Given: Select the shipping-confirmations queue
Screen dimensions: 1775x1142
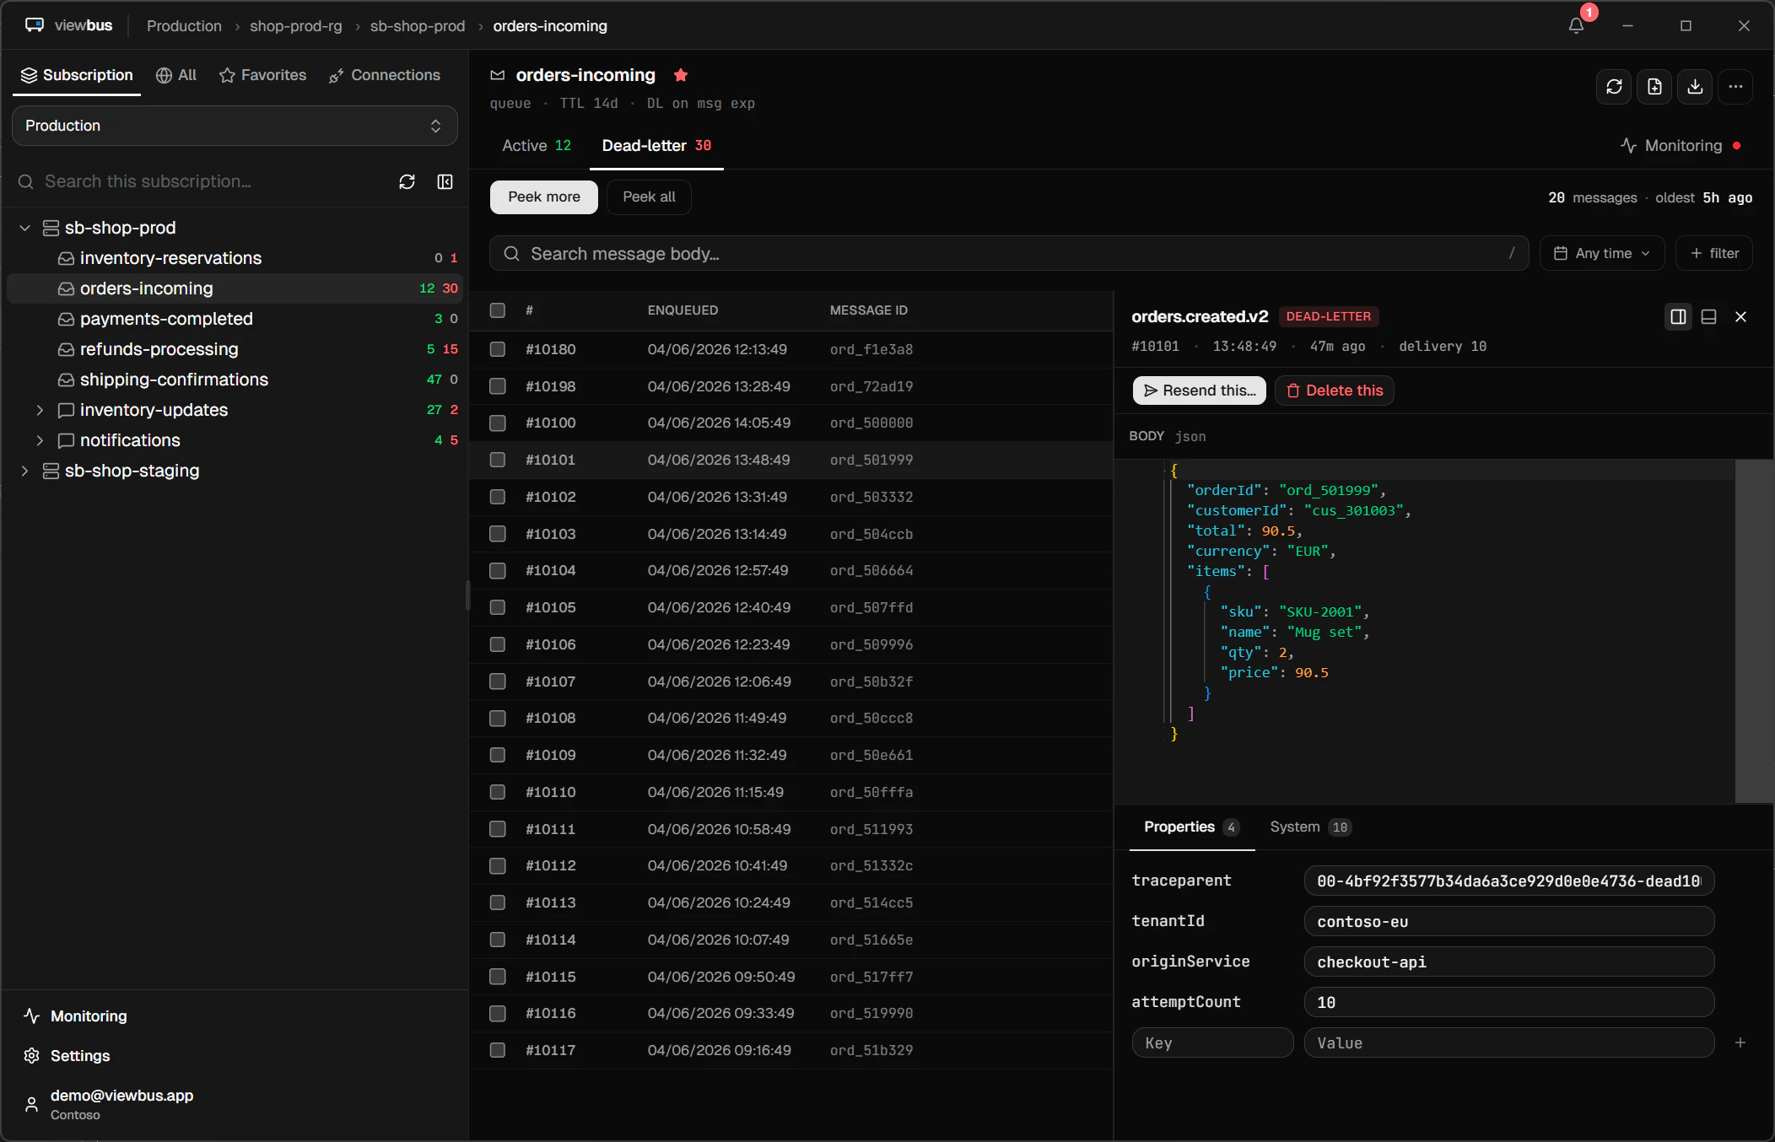Looking at the screenshot, I should [235, 380].
